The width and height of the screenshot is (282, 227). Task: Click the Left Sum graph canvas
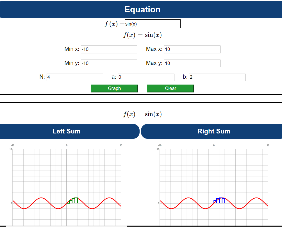click(x=67, y=187)
